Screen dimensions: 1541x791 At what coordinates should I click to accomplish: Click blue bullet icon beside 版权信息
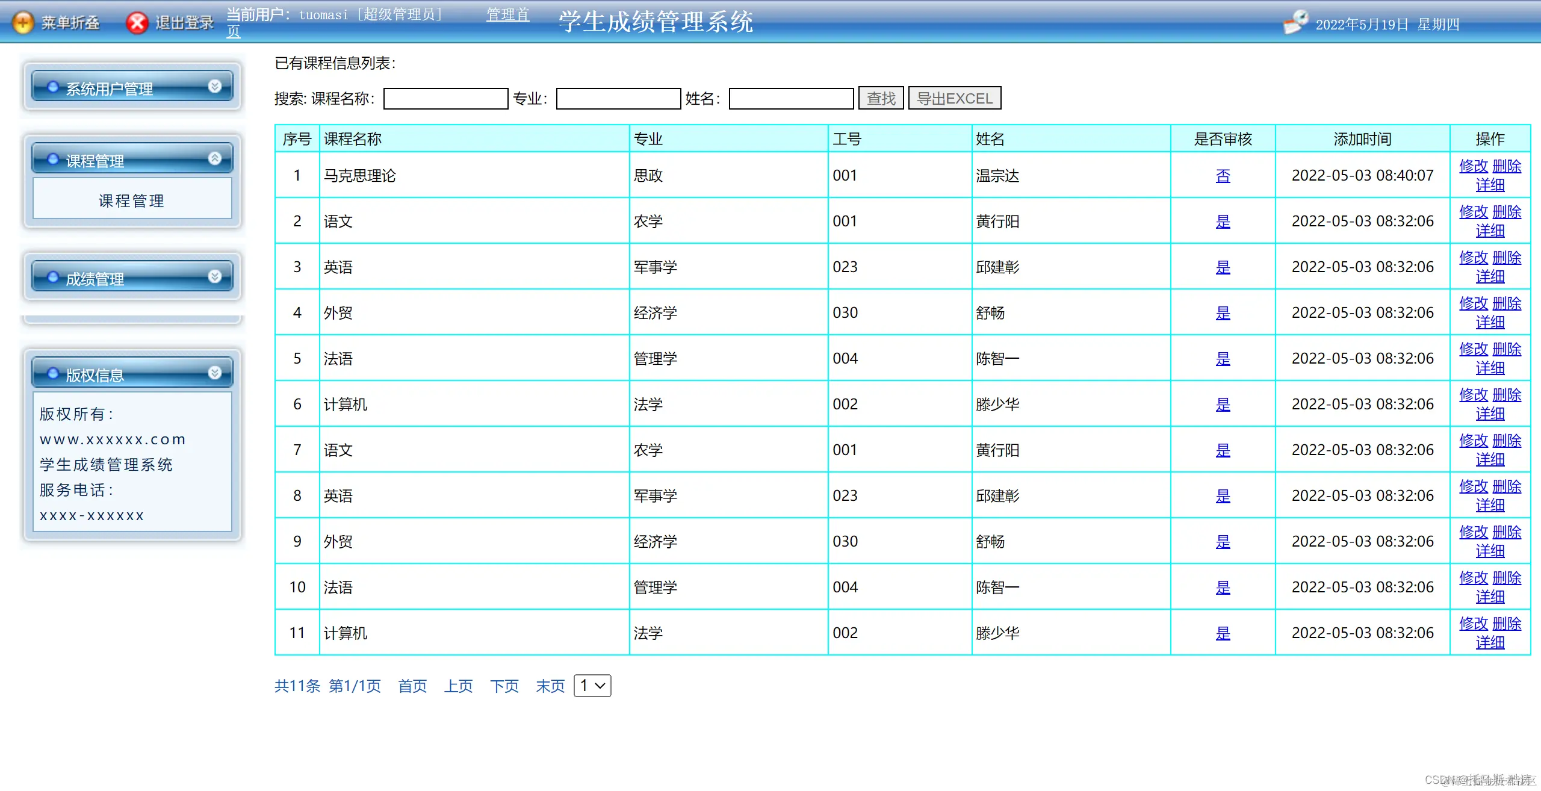click(53, 374)
